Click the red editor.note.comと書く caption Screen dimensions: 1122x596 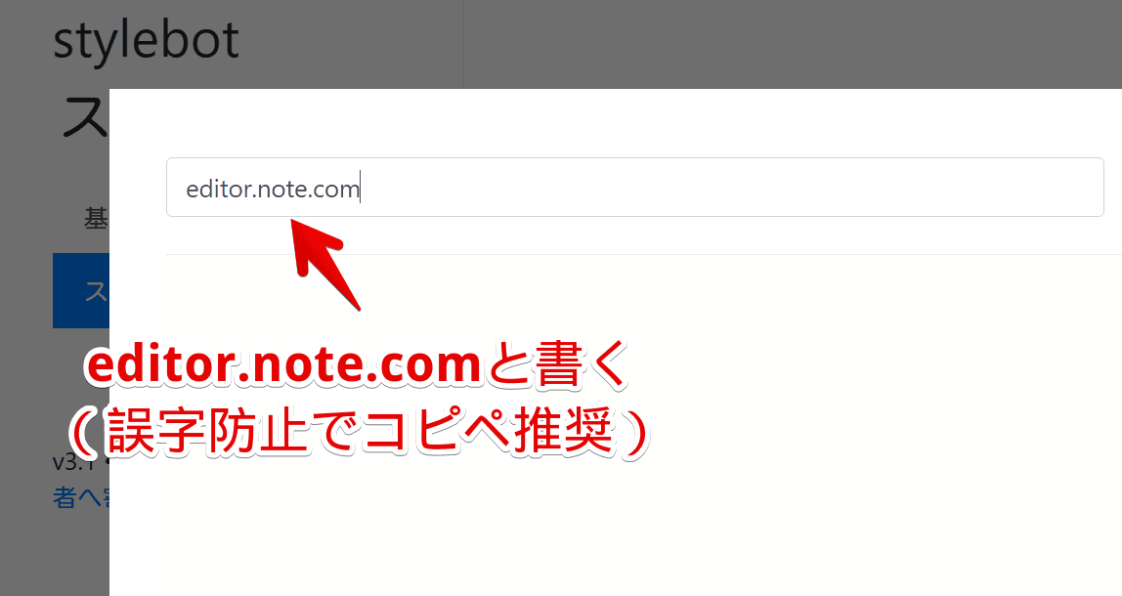pos(356,364)
